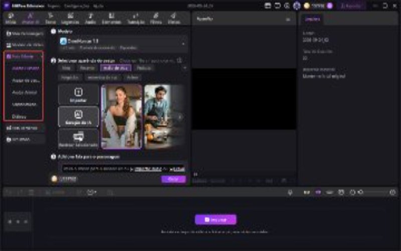This screenshot has height=251, width=401.
Task: Select the purple tab in the right properties panel
Action: (312, 19)
